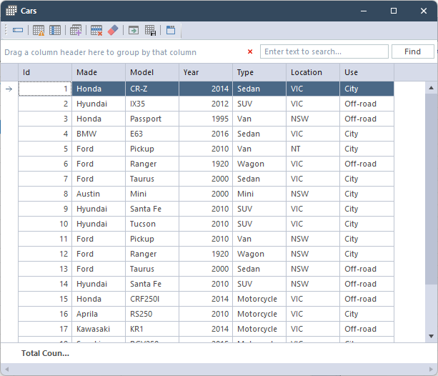438x376 pixels.
Task: Click the add grid with plus icon
Action: (x=76, y=30)
